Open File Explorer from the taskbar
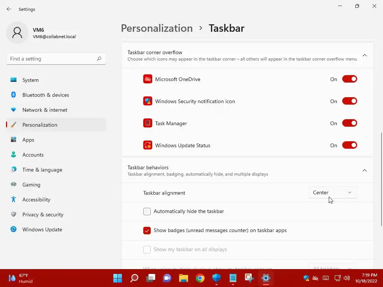The image size is (383, 287). pyautogui.click(x=183, y=278)
